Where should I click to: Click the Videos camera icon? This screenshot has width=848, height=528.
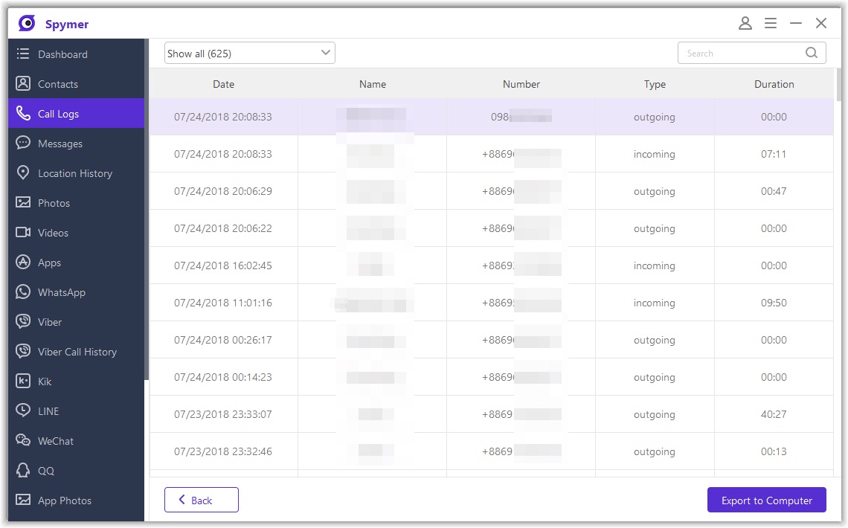point(23,232)
